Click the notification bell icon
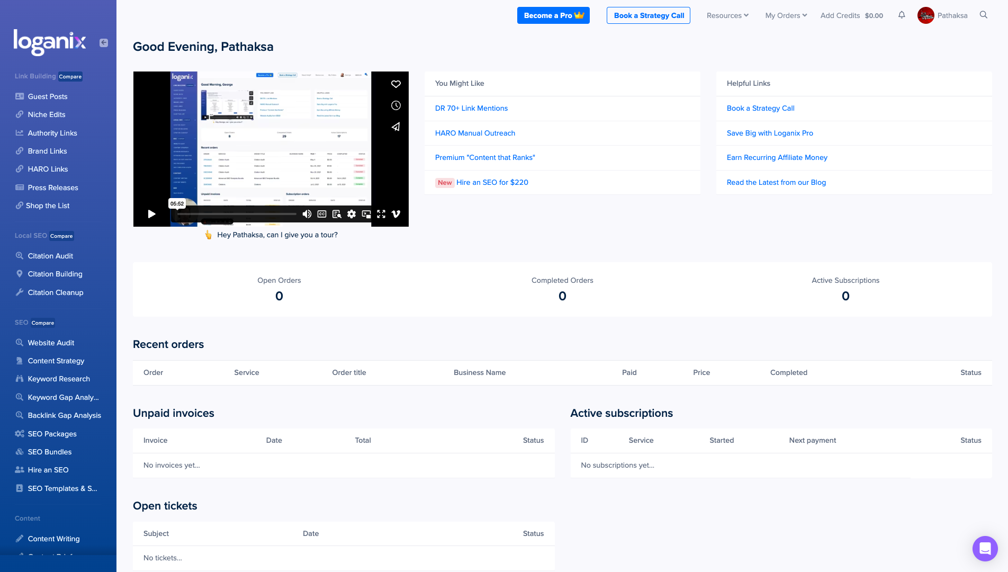This screenshot has width=1008, height=572. click(902, 15)
